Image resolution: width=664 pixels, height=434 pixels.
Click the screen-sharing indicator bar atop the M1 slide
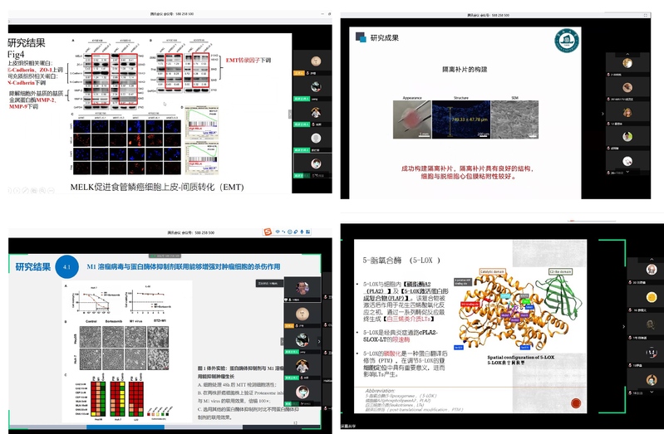165,256
